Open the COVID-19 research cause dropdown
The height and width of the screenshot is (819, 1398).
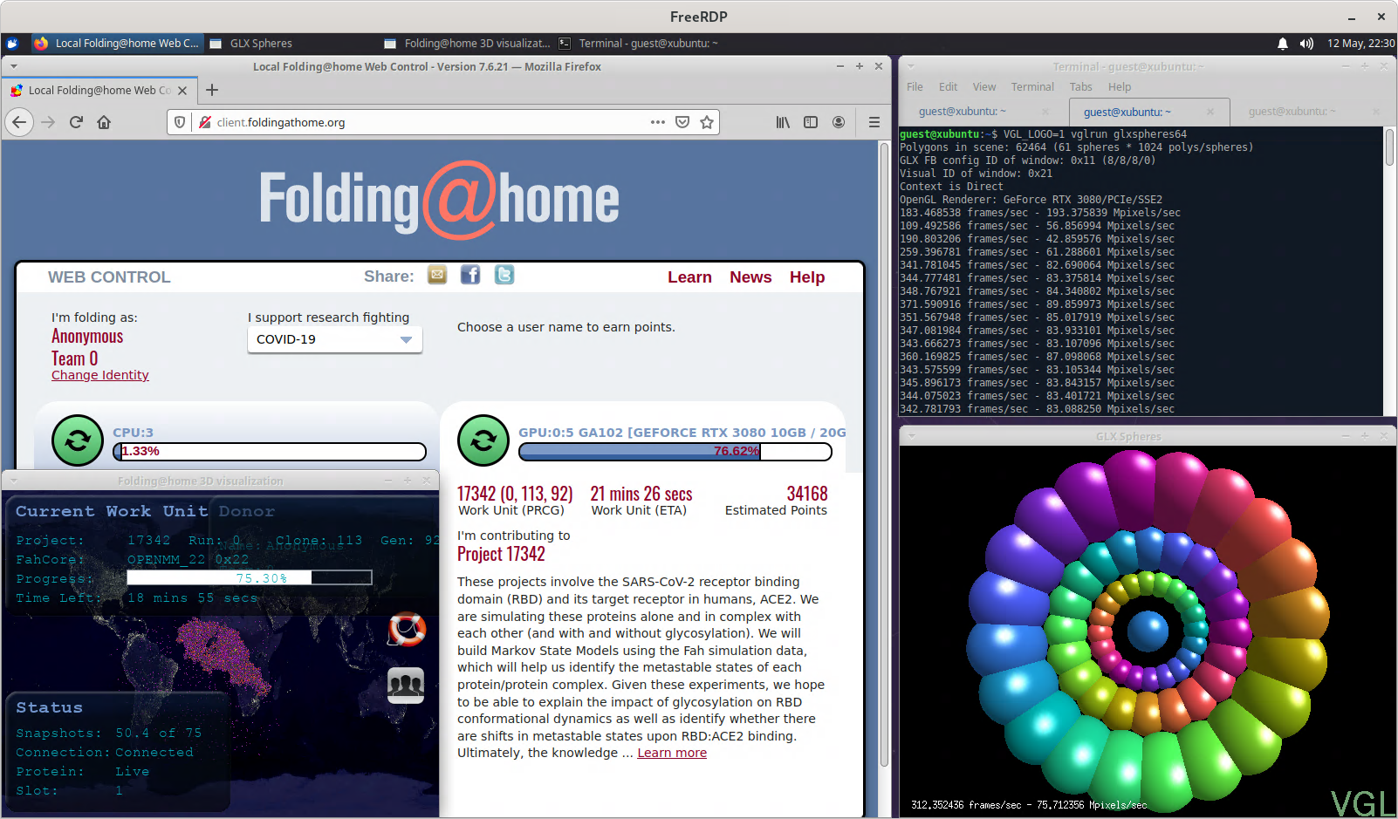(x=335, y=339)
